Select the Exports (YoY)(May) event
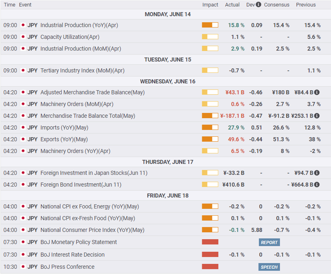331x274 pixels. click(x=64, y=139)
